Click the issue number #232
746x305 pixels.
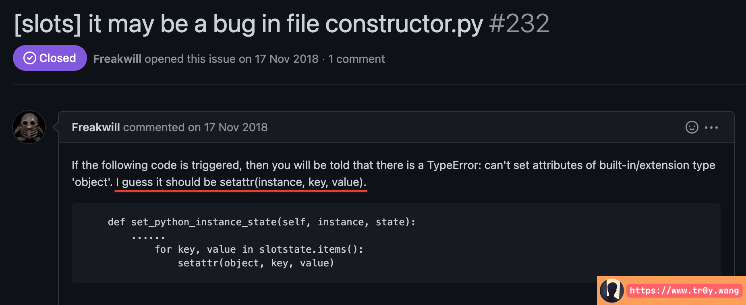tap(519, 23)
